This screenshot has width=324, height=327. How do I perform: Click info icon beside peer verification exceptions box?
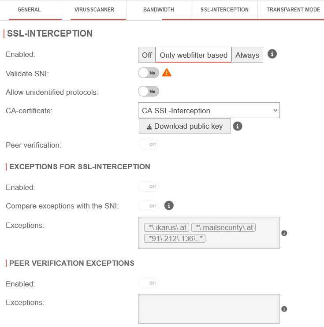284,309
